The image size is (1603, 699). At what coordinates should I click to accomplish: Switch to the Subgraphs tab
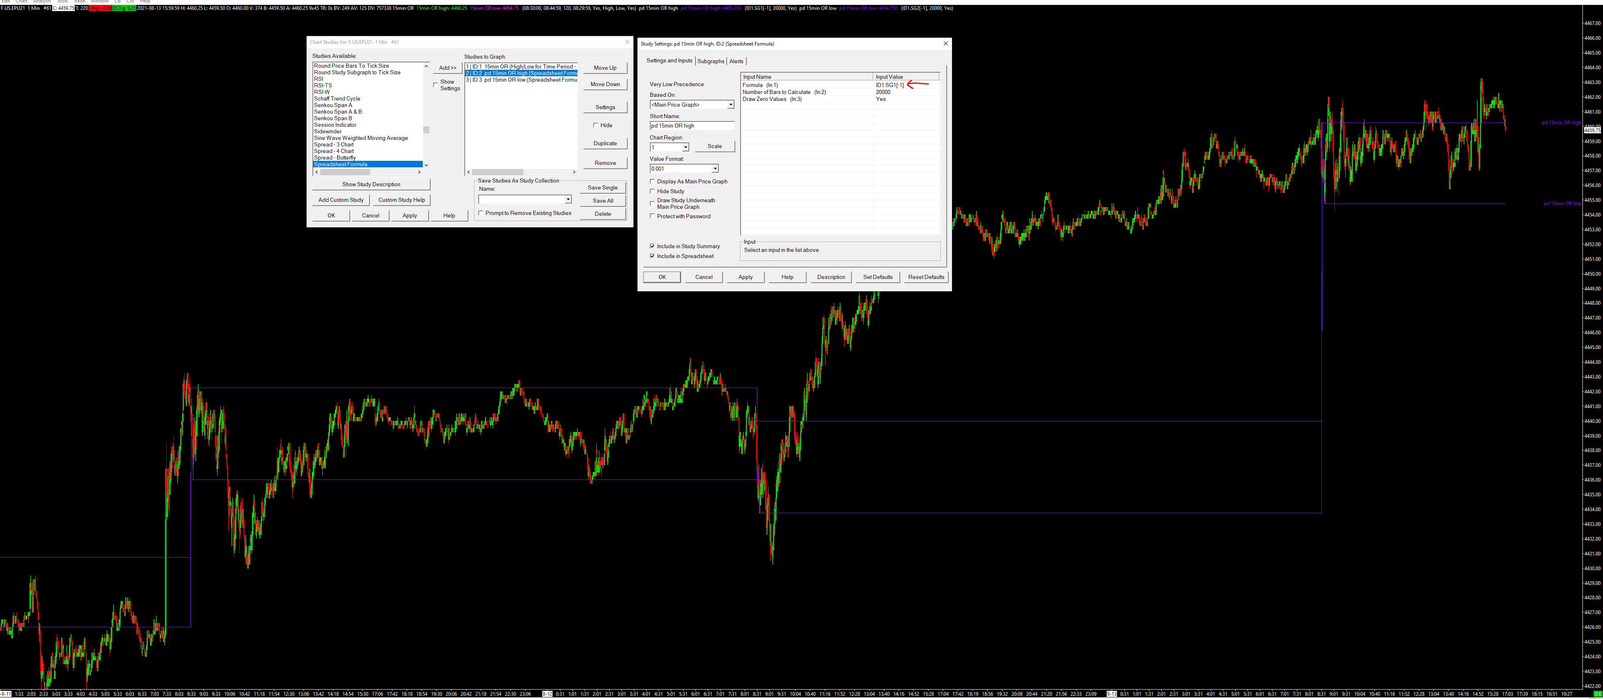711,62
